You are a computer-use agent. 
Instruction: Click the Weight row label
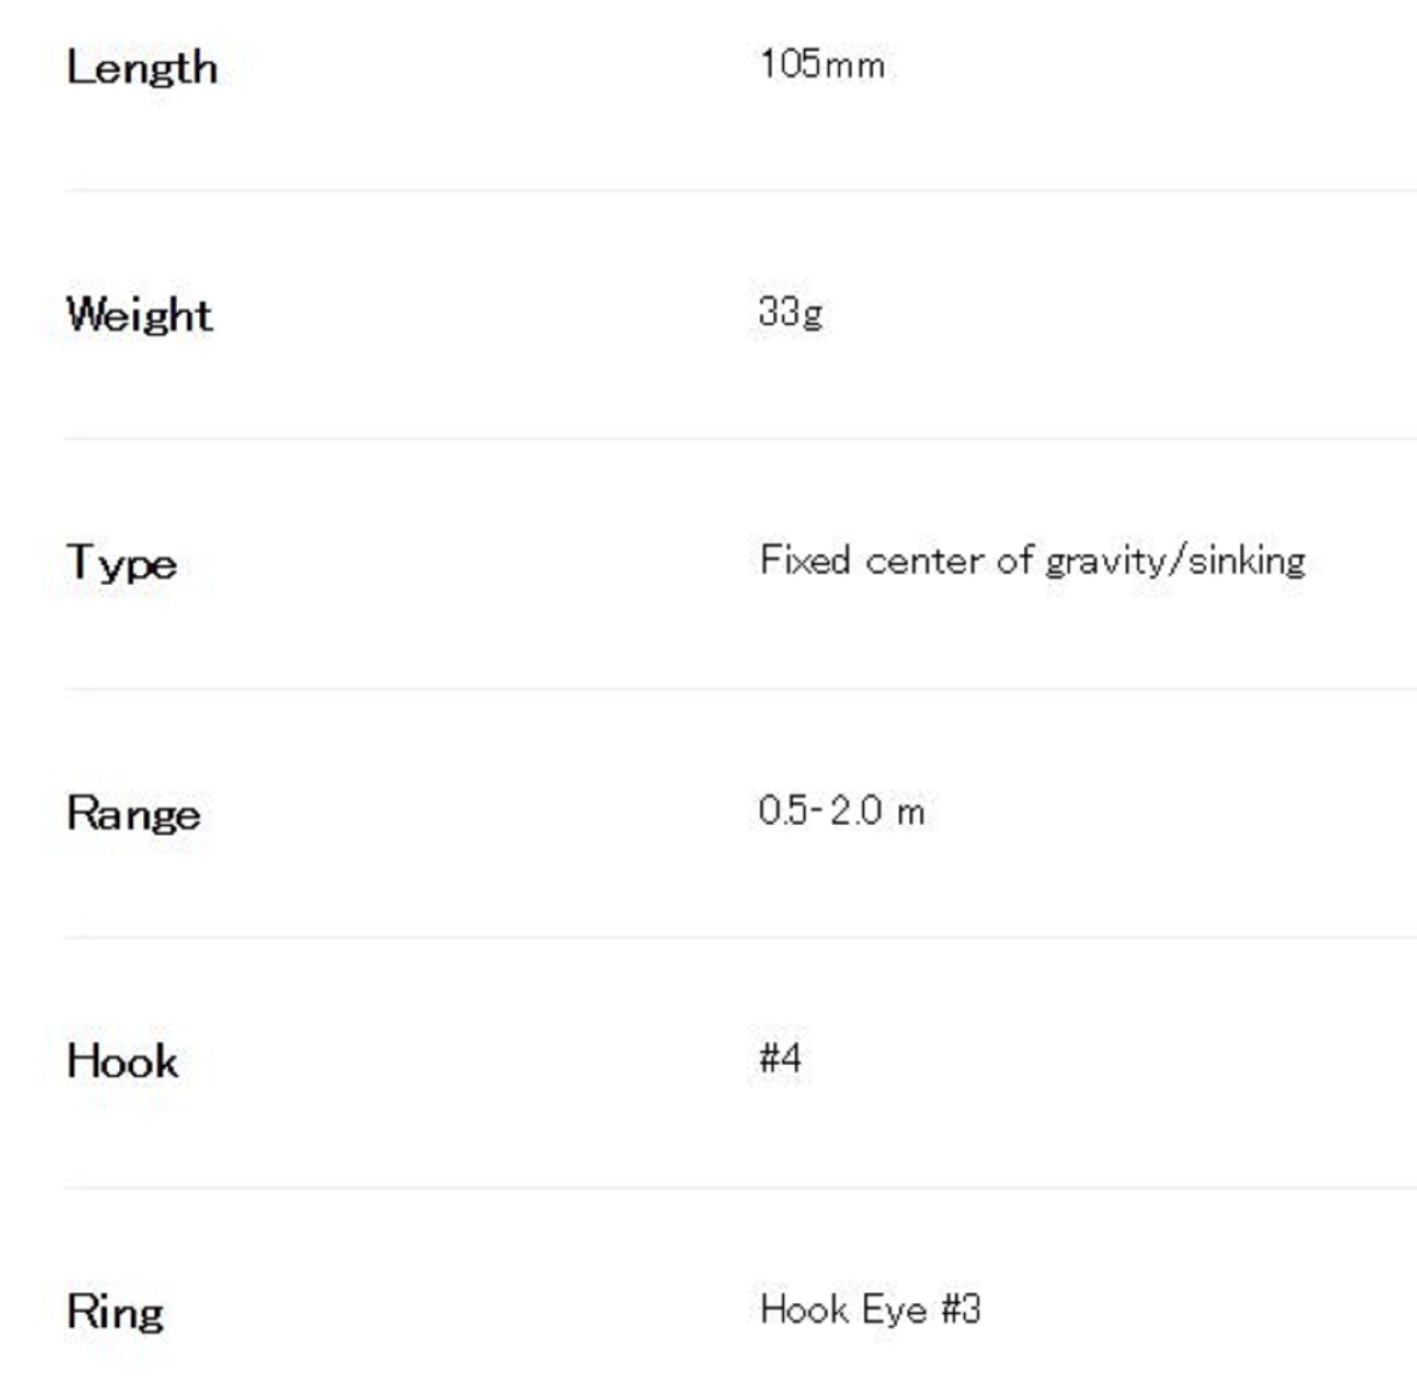140,315
